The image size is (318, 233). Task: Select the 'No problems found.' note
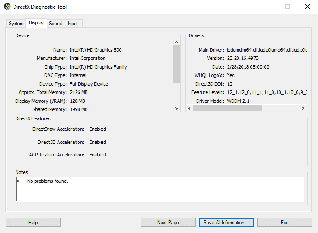coord(48,181)
